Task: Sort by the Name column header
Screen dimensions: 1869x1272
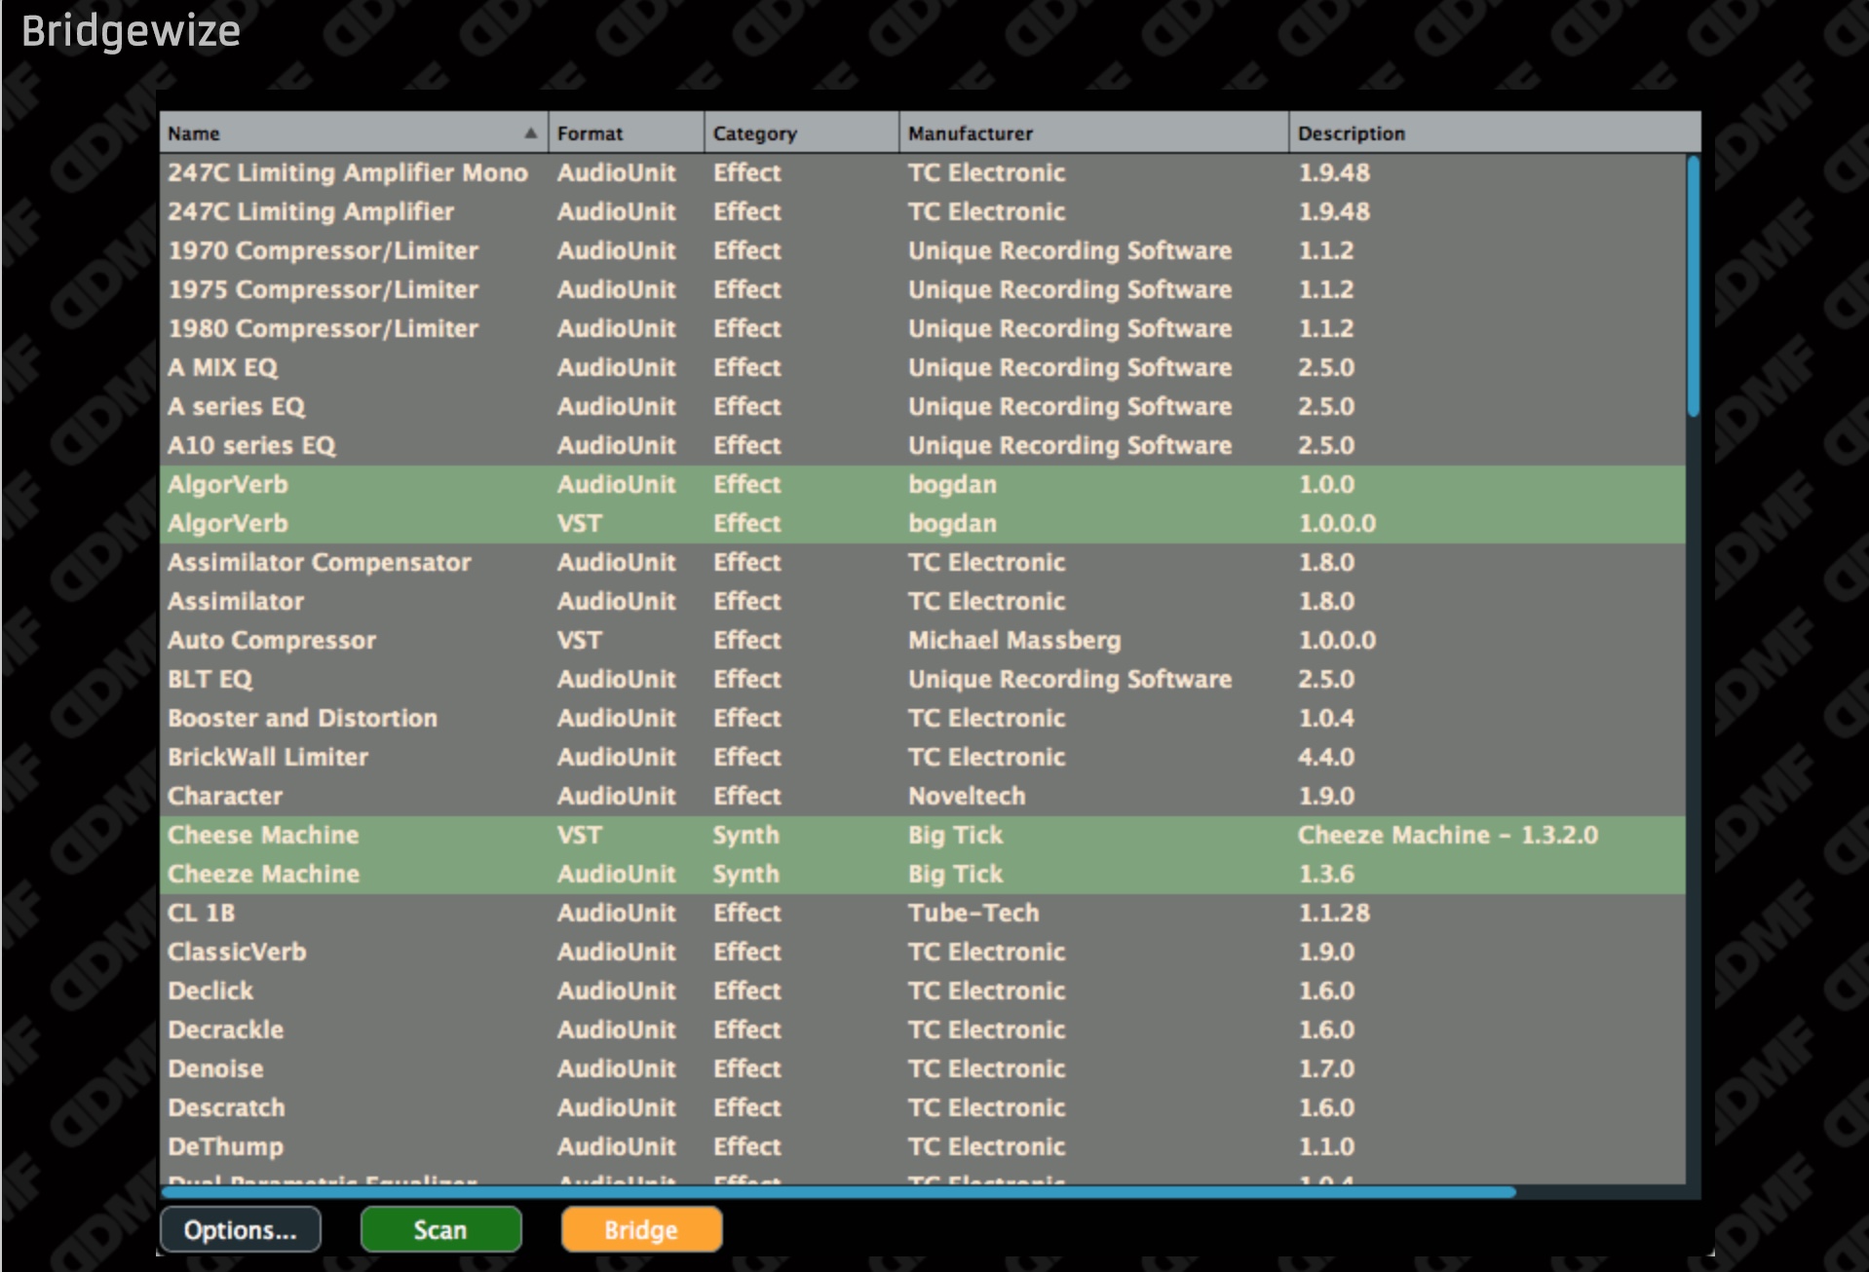Action: click(x=354, y=133)
